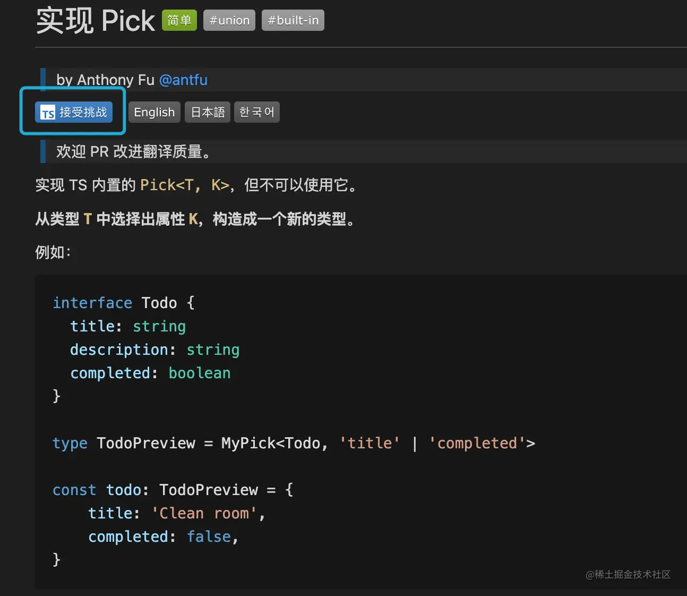Select the #union tag badge

[229, 20]
